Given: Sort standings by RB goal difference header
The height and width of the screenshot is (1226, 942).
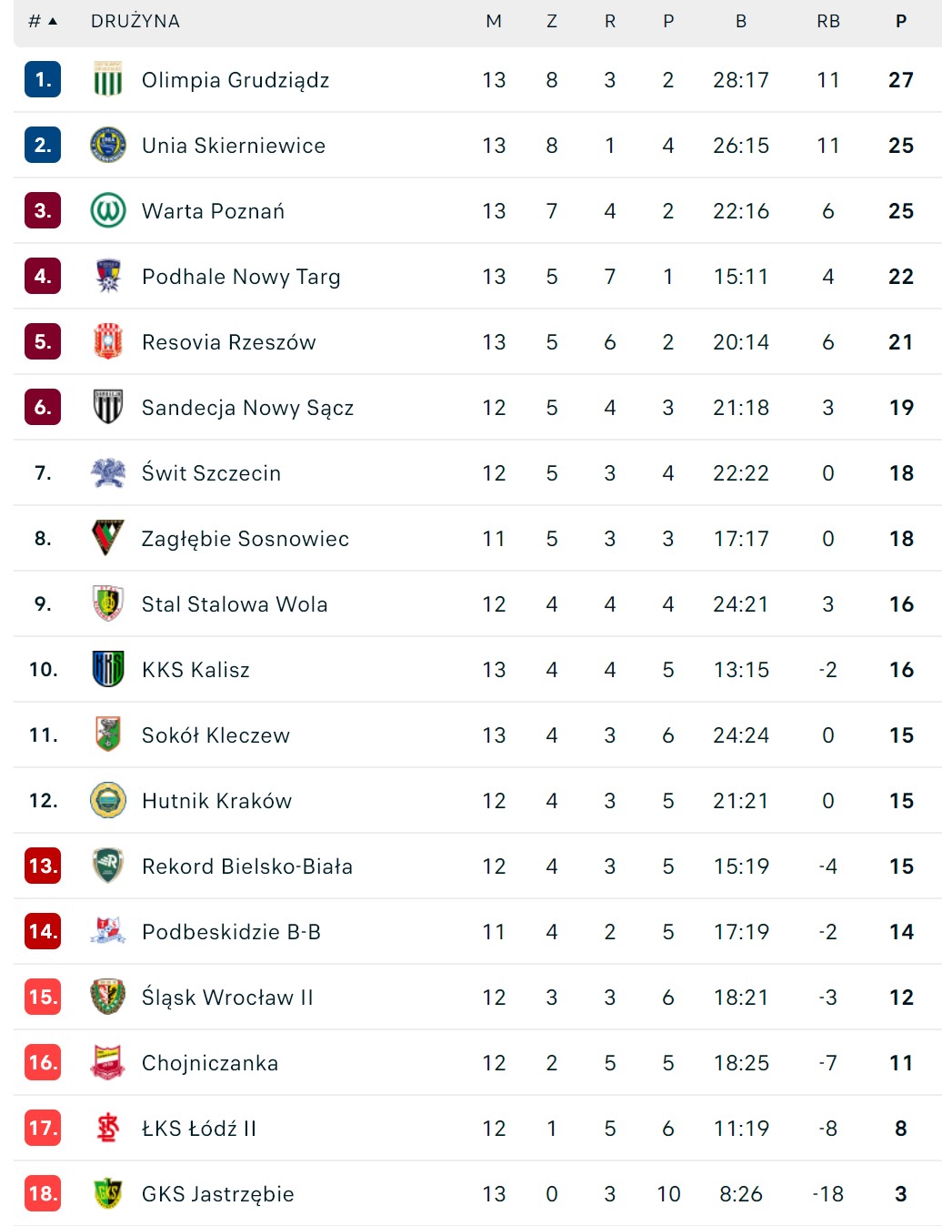Looking at the screenshot, I should [827, 21].
